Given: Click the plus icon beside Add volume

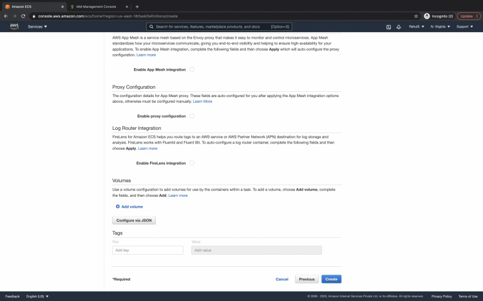Looking at the screenshot, I should point(118,206).
